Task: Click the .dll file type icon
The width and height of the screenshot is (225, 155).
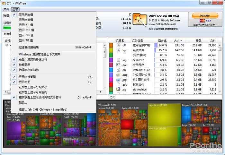Action: (118, 46)
